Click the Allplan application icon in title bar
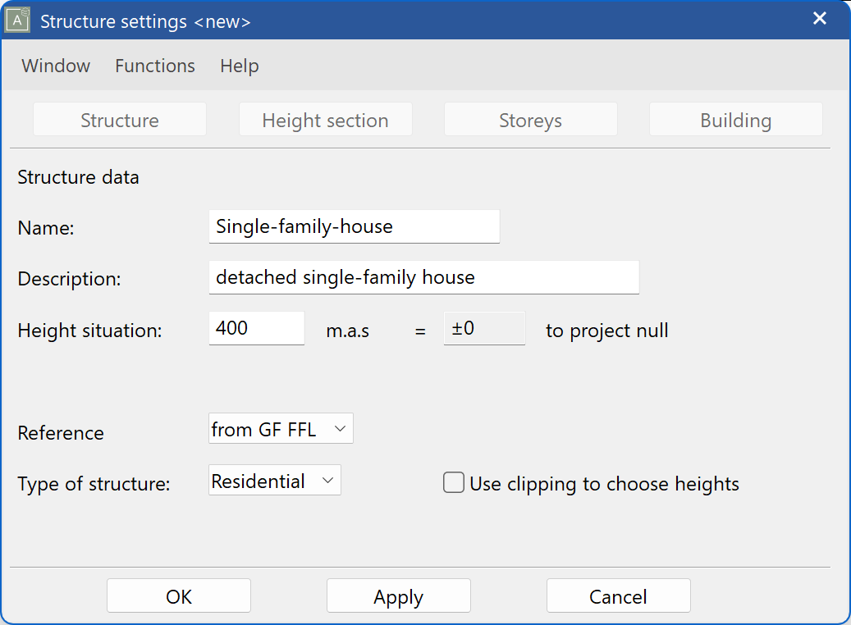 tap(17, 18)
